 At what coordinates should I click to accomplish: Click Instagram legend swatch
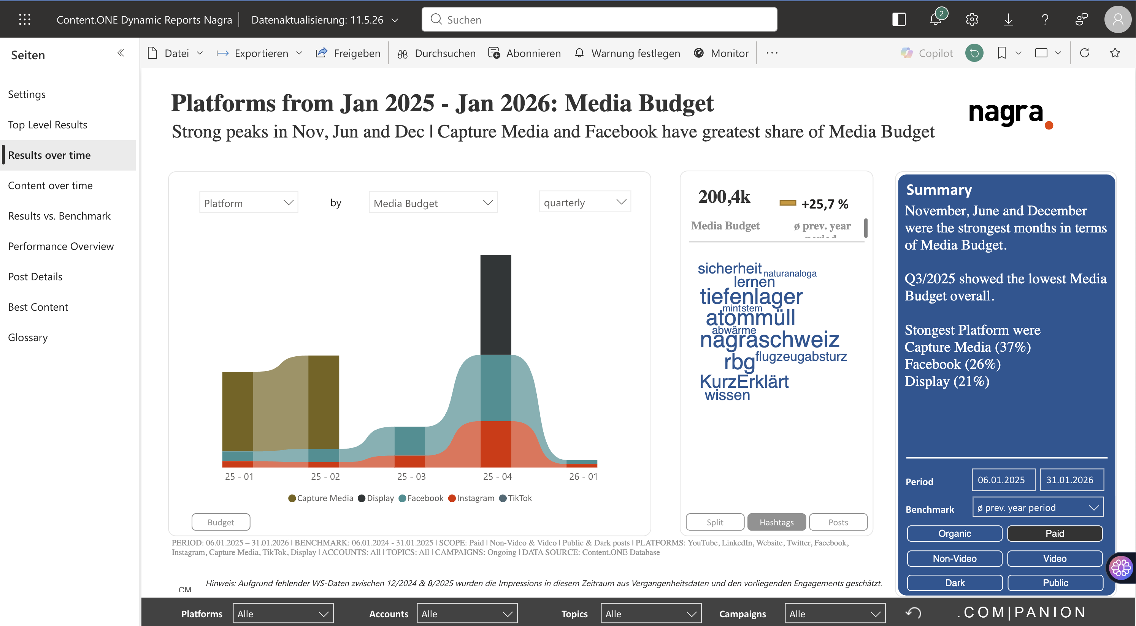452,498
